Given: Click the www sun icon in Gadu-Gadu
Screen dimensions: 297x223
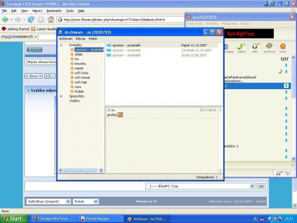Looking at the screenshot, I should pos(283,48).
